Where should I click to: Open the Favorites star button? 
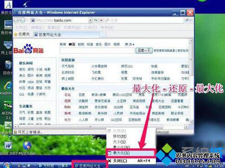point(22,34)
